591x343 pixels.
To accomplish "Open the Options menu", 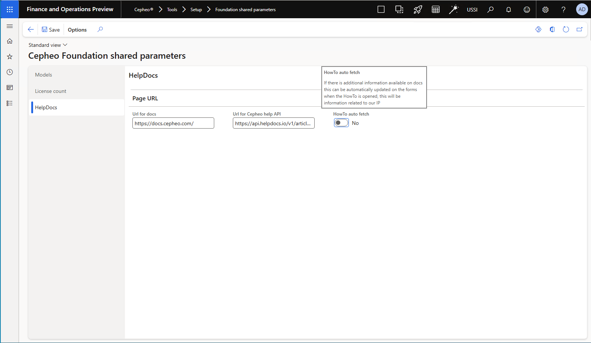I will [x=77, y=30].
